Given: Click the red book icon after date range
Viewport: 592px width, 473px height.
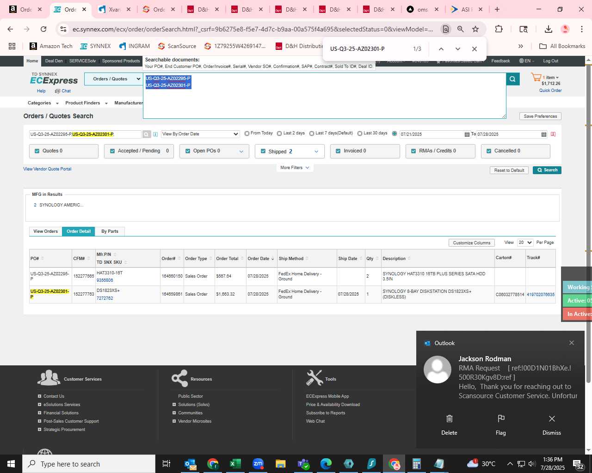Looking at the screenshot, I should 553,134.
